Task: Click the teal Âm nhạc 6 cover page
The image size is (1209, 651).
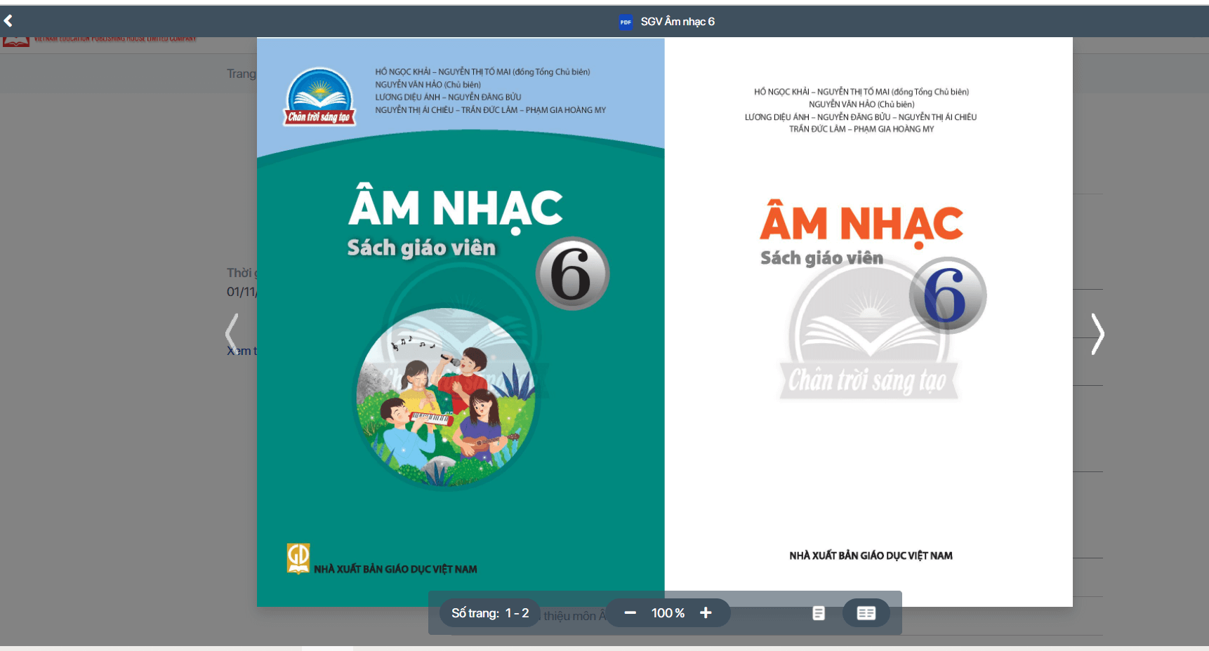Action: (461, 322)
